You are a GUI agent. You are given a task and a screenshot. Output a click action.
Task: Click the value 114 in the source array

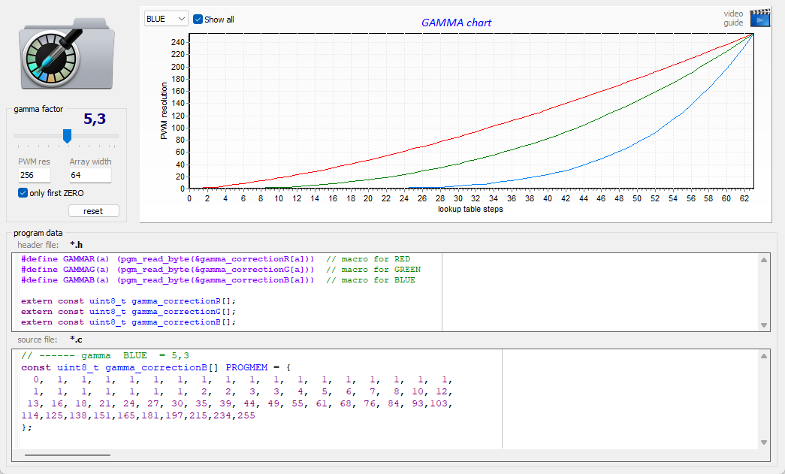coord(30,415)
